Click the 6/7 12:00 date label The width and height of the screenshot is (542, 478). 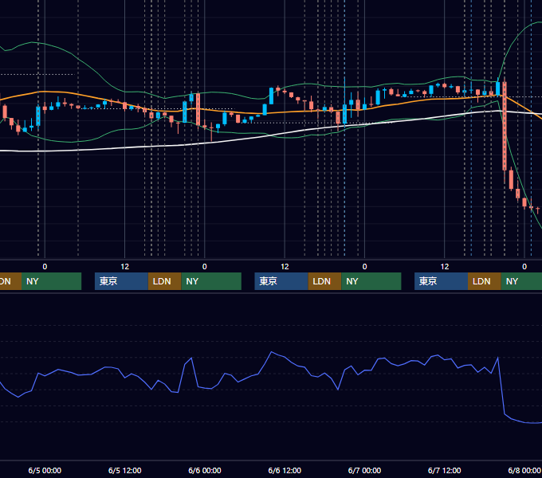point(445,470)
